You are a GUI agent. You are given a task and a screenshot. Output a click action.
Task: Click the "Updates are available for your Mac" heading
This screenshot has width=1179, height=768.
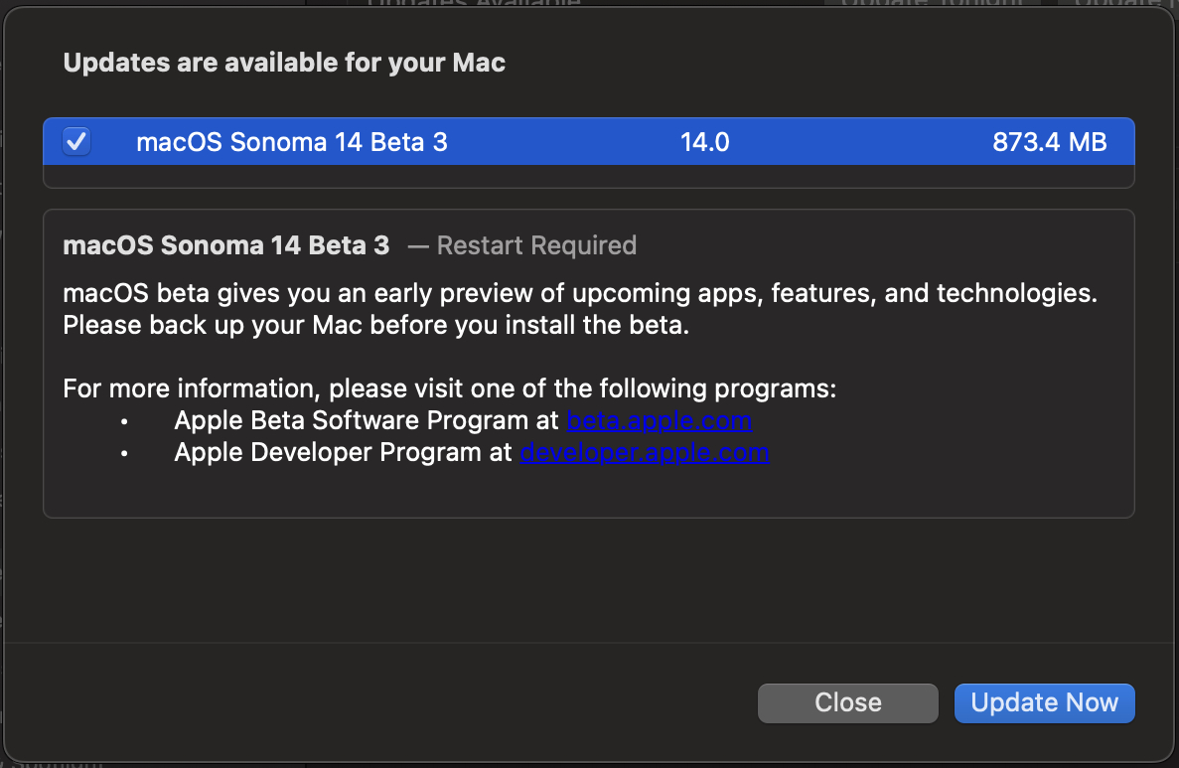pyautogui.click(x=284, y=63)
